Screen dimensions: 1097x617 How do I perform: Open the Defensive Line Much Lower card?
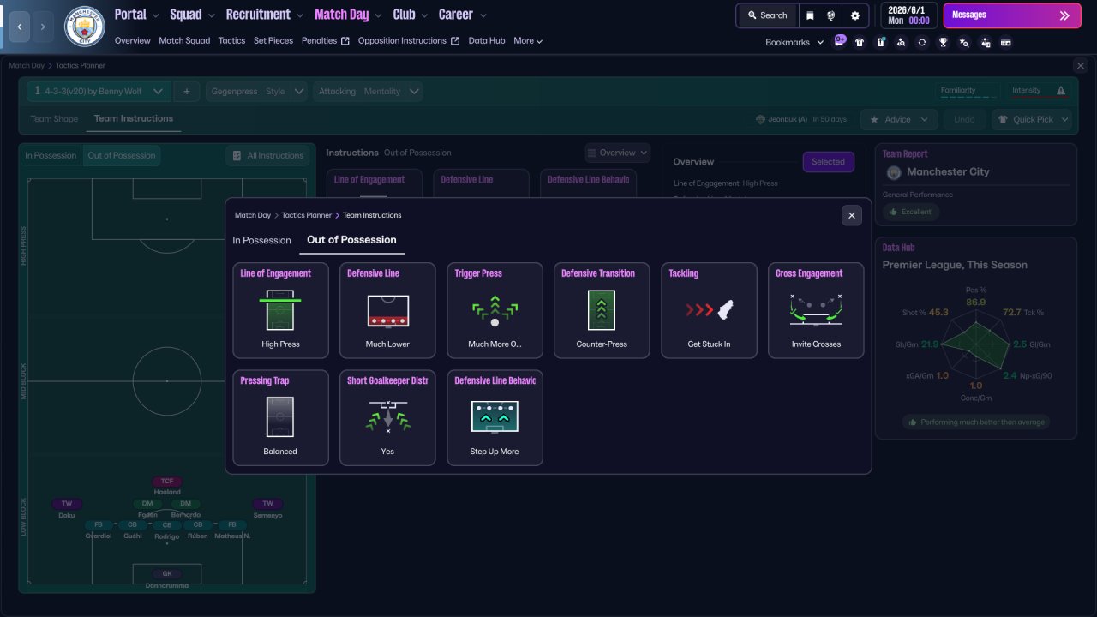coord(387,310)
